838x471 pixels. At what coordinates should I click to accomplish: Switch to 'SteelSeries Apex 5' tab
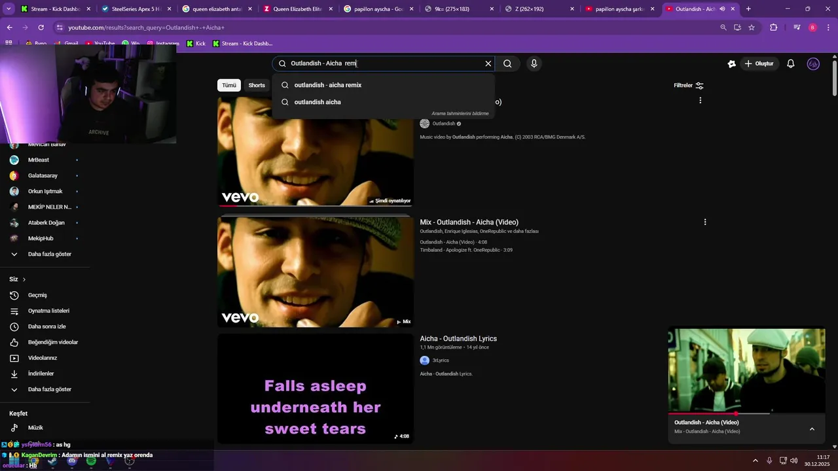[136, 9]
